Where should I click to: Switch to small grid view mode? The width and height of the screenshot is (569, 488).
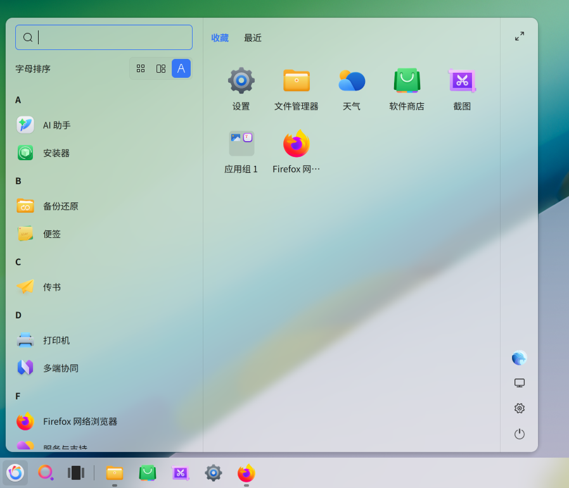(141, 68)
